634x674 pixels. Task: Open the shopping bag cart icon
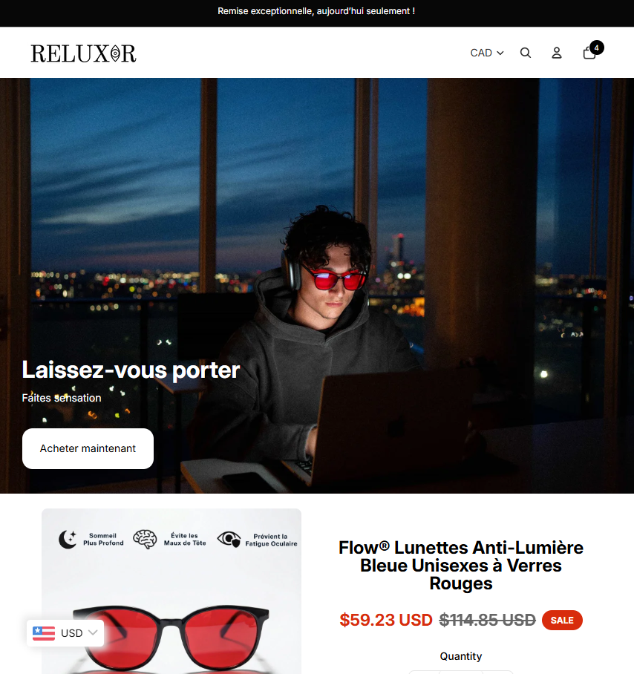(x=589, y=53)
